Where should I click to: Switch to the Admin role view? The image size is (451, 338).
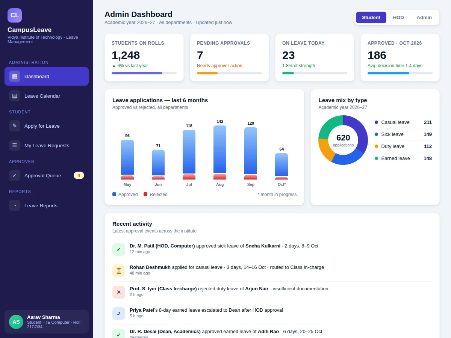(424, 18)
